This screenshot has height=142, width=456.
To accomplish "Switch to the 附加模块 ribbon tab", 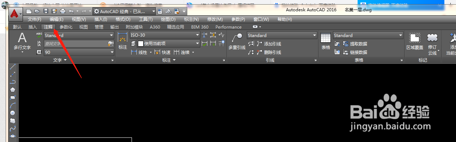I will coord(134,27).
